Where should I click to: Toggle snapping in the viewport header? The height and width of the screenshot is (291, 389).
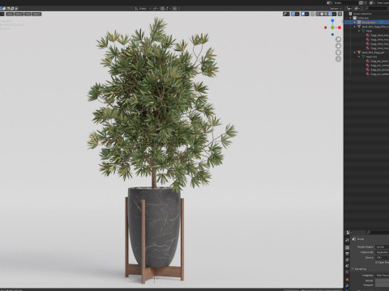162,9
